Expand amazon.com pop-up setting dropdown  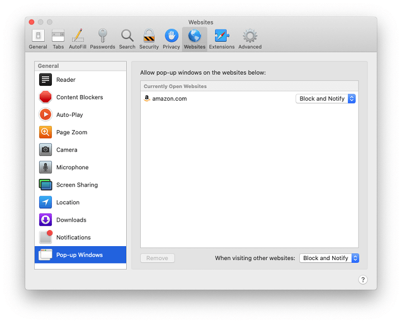pos(326,99)
